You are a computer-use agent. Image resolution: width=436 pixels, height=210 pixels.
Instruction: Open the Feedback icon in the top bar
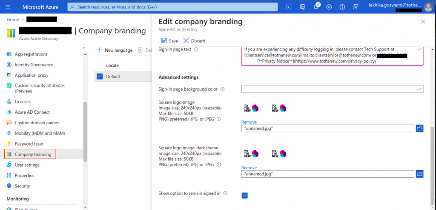356,7
